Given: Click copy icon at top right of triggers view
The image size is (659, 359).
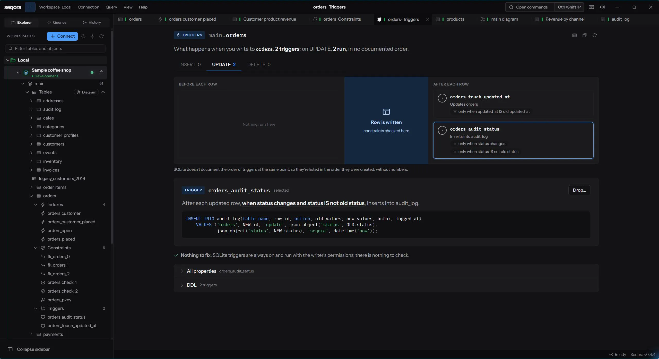Looking at the screenshot, I should 585,35.
